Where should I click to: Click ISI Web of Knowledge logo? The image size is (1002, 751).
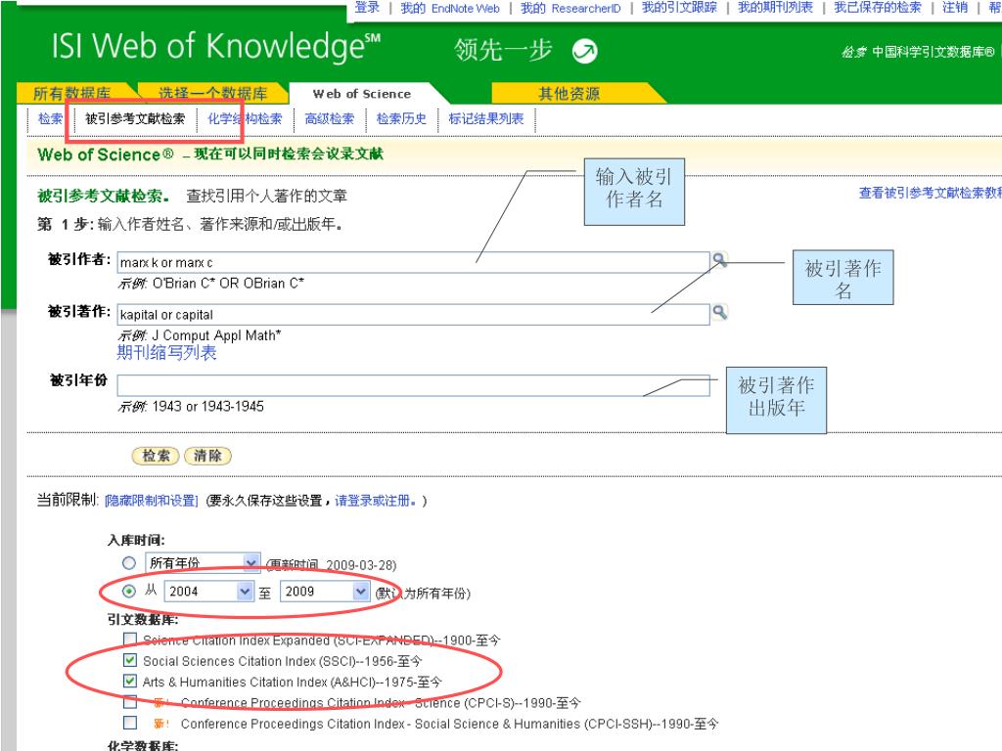[216, 47]
